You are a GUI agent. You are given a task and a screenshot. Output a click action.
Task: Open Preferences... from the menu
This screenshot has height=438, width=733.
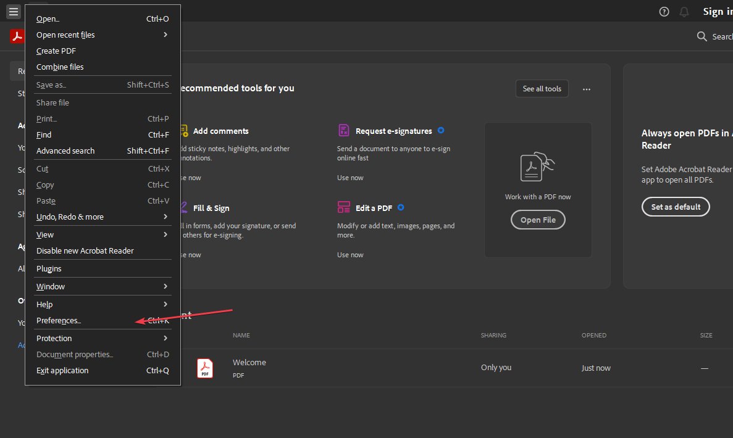103,320
